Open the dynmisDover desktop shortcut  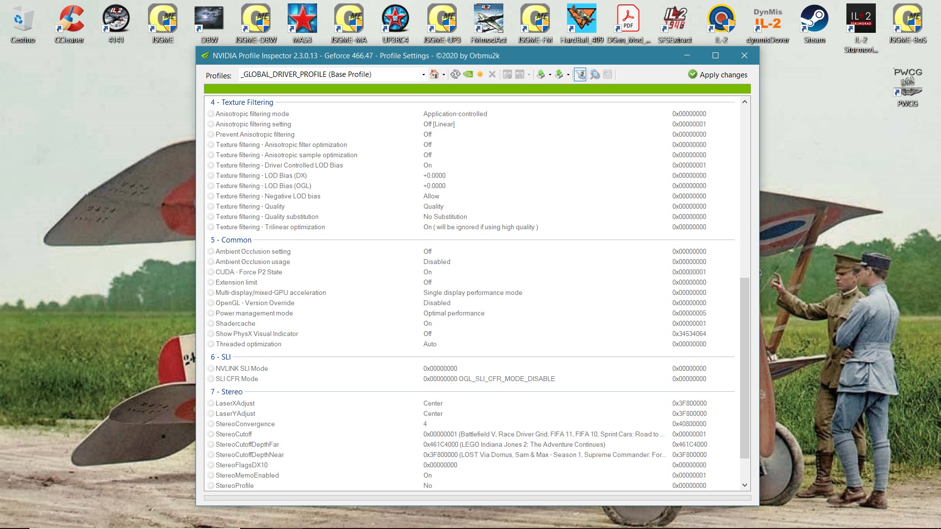(768, 24)
